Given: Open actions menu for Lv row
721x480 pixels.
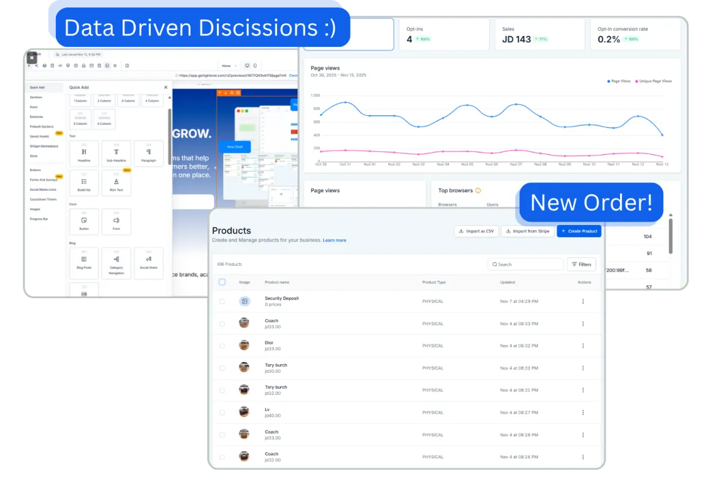Looking at the screenshot, I should point(583,412).
